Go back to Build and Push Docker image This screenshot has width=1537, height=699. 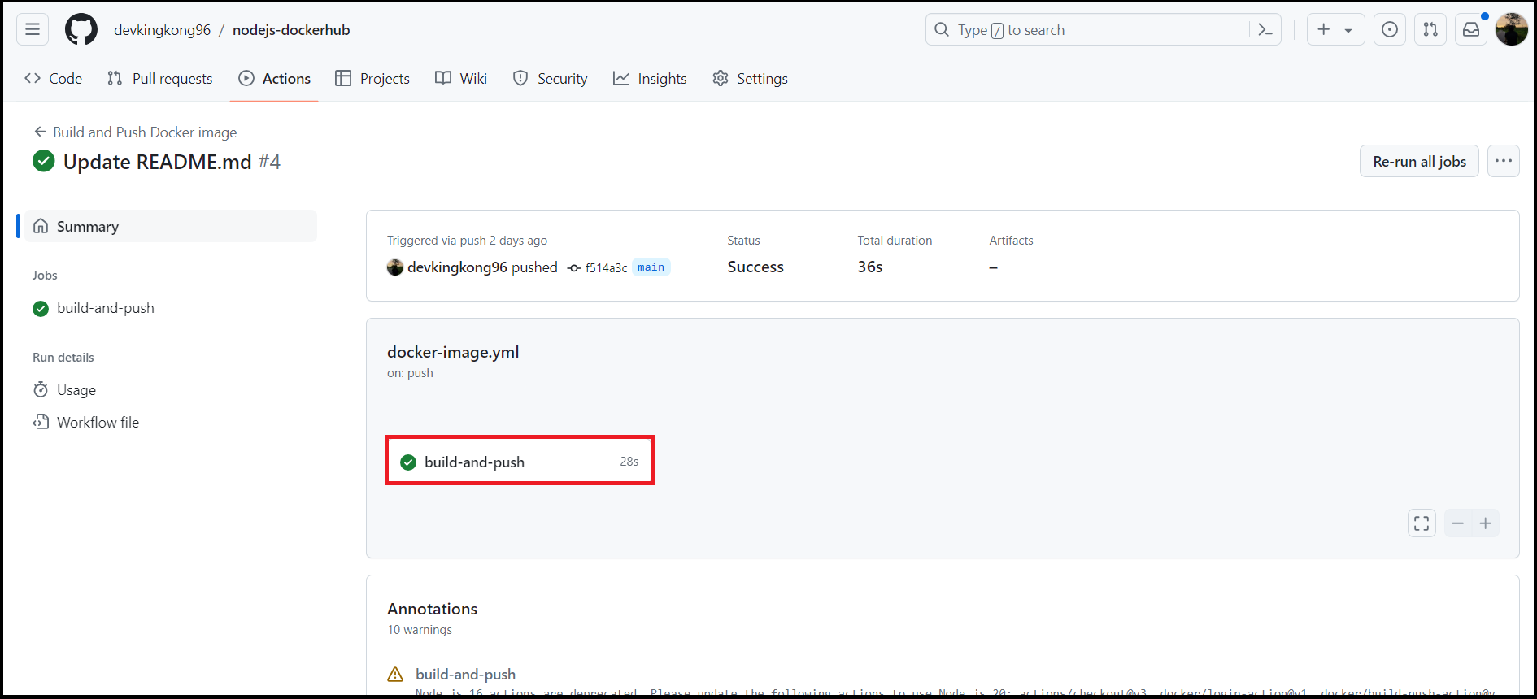(x=145, y=132)
